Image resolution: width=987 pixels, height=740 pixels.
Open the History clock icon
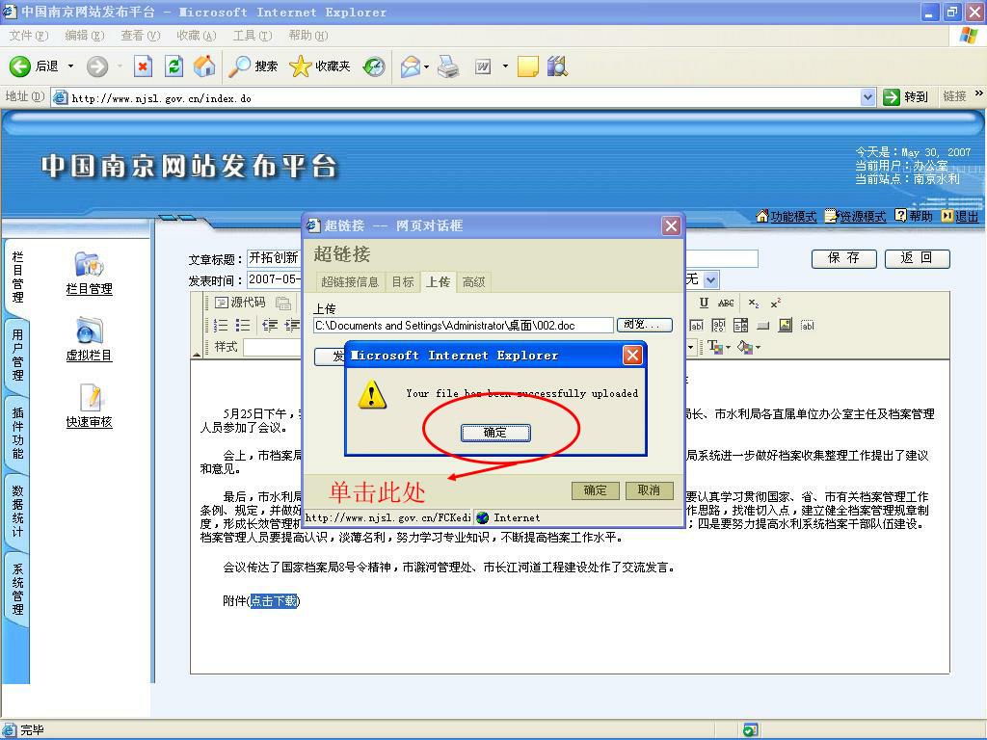tap(374, 66)
